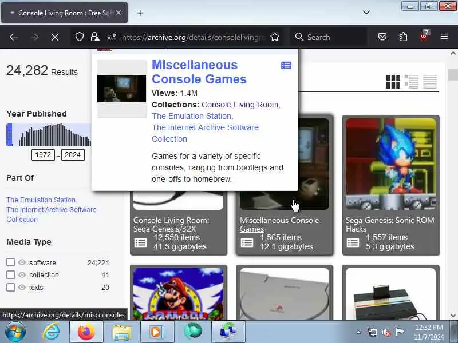
Task: Click the page scrollbar up arrow
Action: 453,53
